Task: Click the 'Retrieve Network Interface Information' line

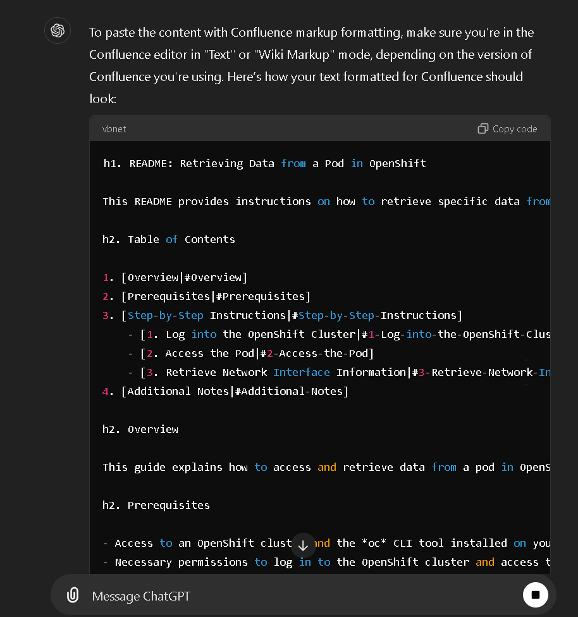Action: (x=340, y=372)
